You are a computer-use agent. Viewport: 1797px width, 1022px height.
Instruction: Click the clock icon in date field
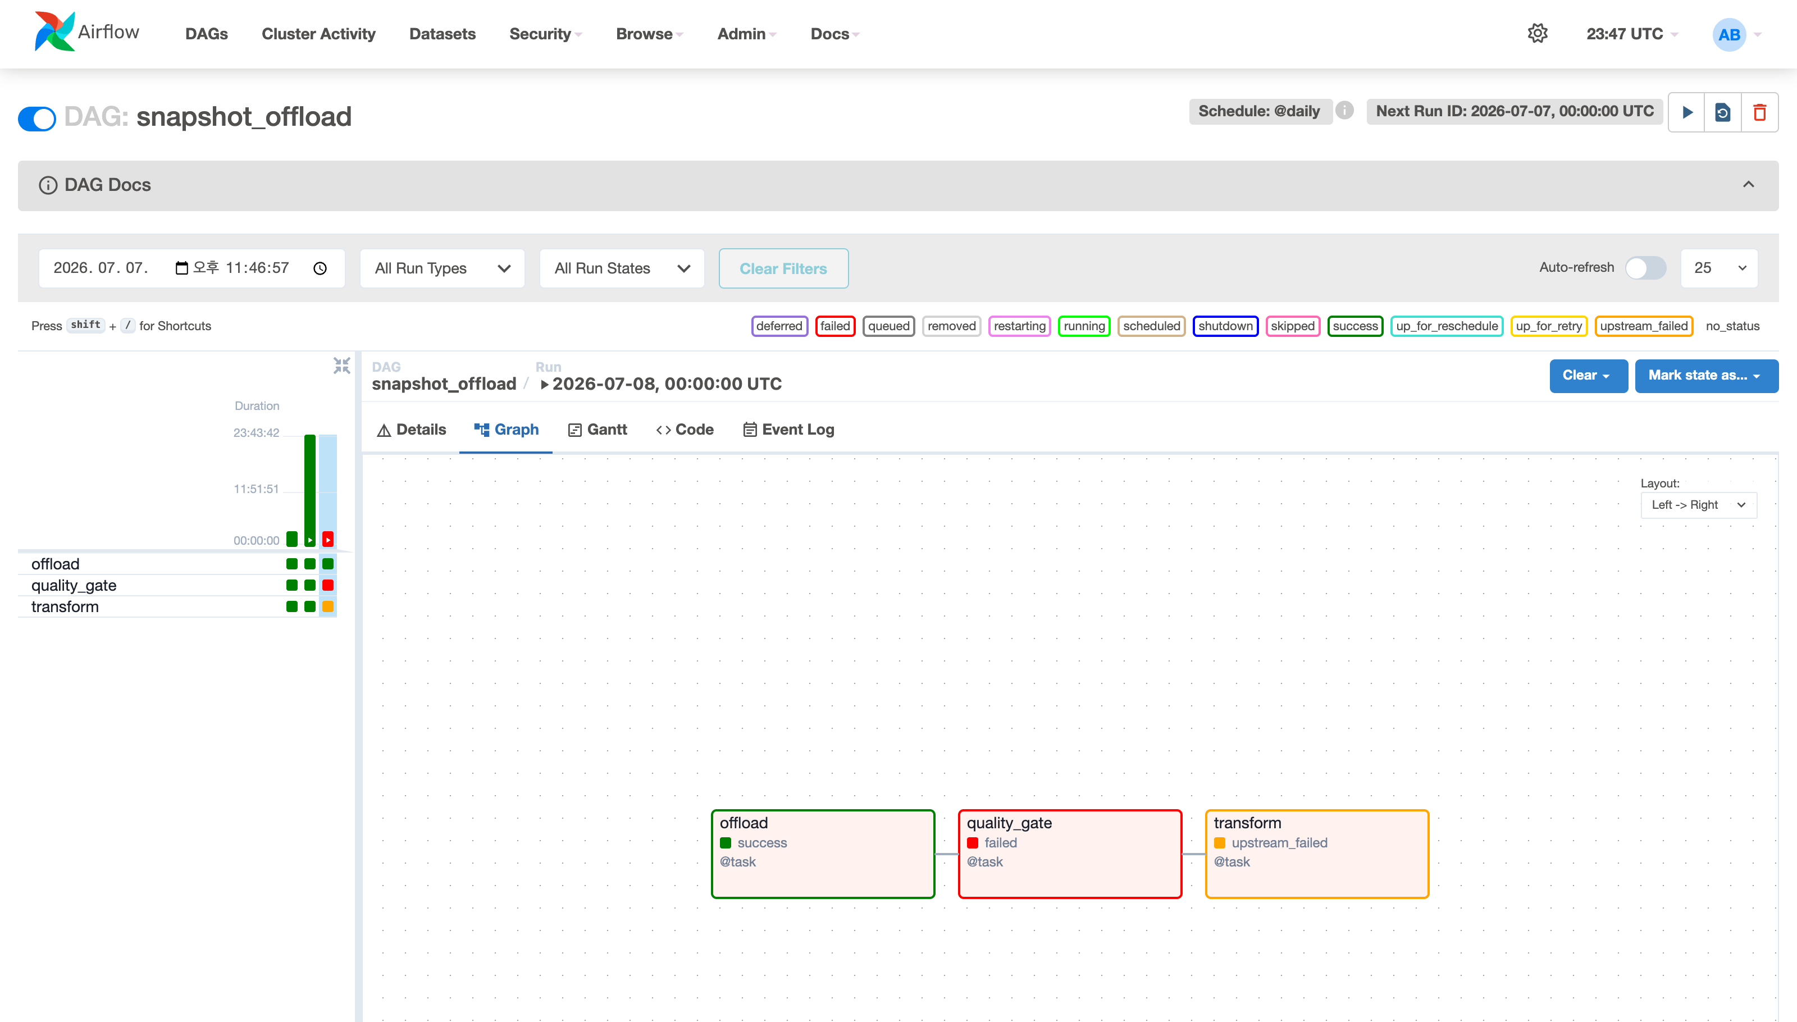pyautogui.click(x=320, y=268)
